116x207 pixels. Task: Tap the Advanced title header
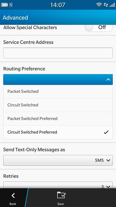(15, 18)
